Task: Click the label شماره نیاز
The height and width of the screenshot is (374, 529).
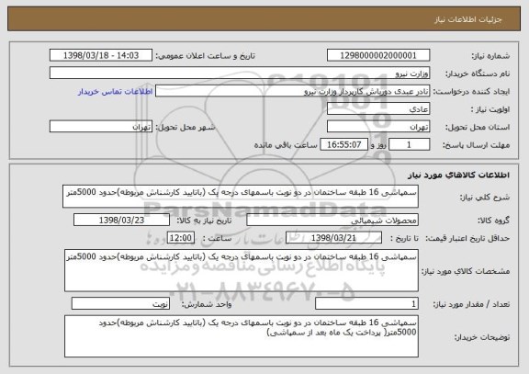Action: 490,56
